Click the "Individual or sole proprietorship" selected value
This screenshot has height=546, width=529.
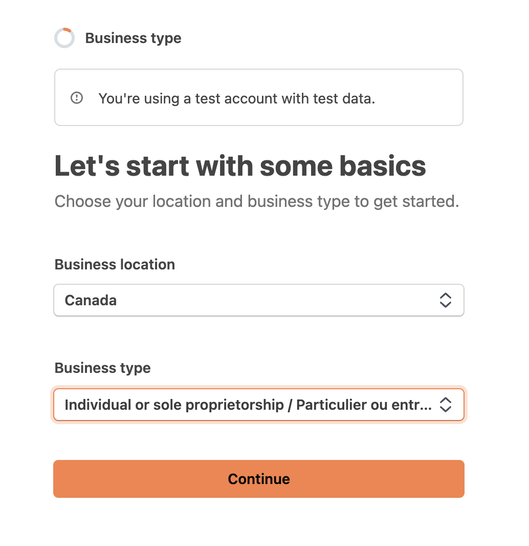[174, 405]
